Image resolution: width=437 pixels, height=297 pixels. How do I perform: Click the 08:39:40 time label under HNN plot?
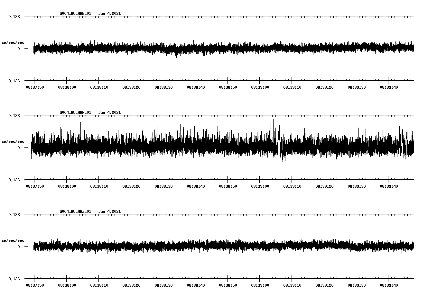coord(389,186)
